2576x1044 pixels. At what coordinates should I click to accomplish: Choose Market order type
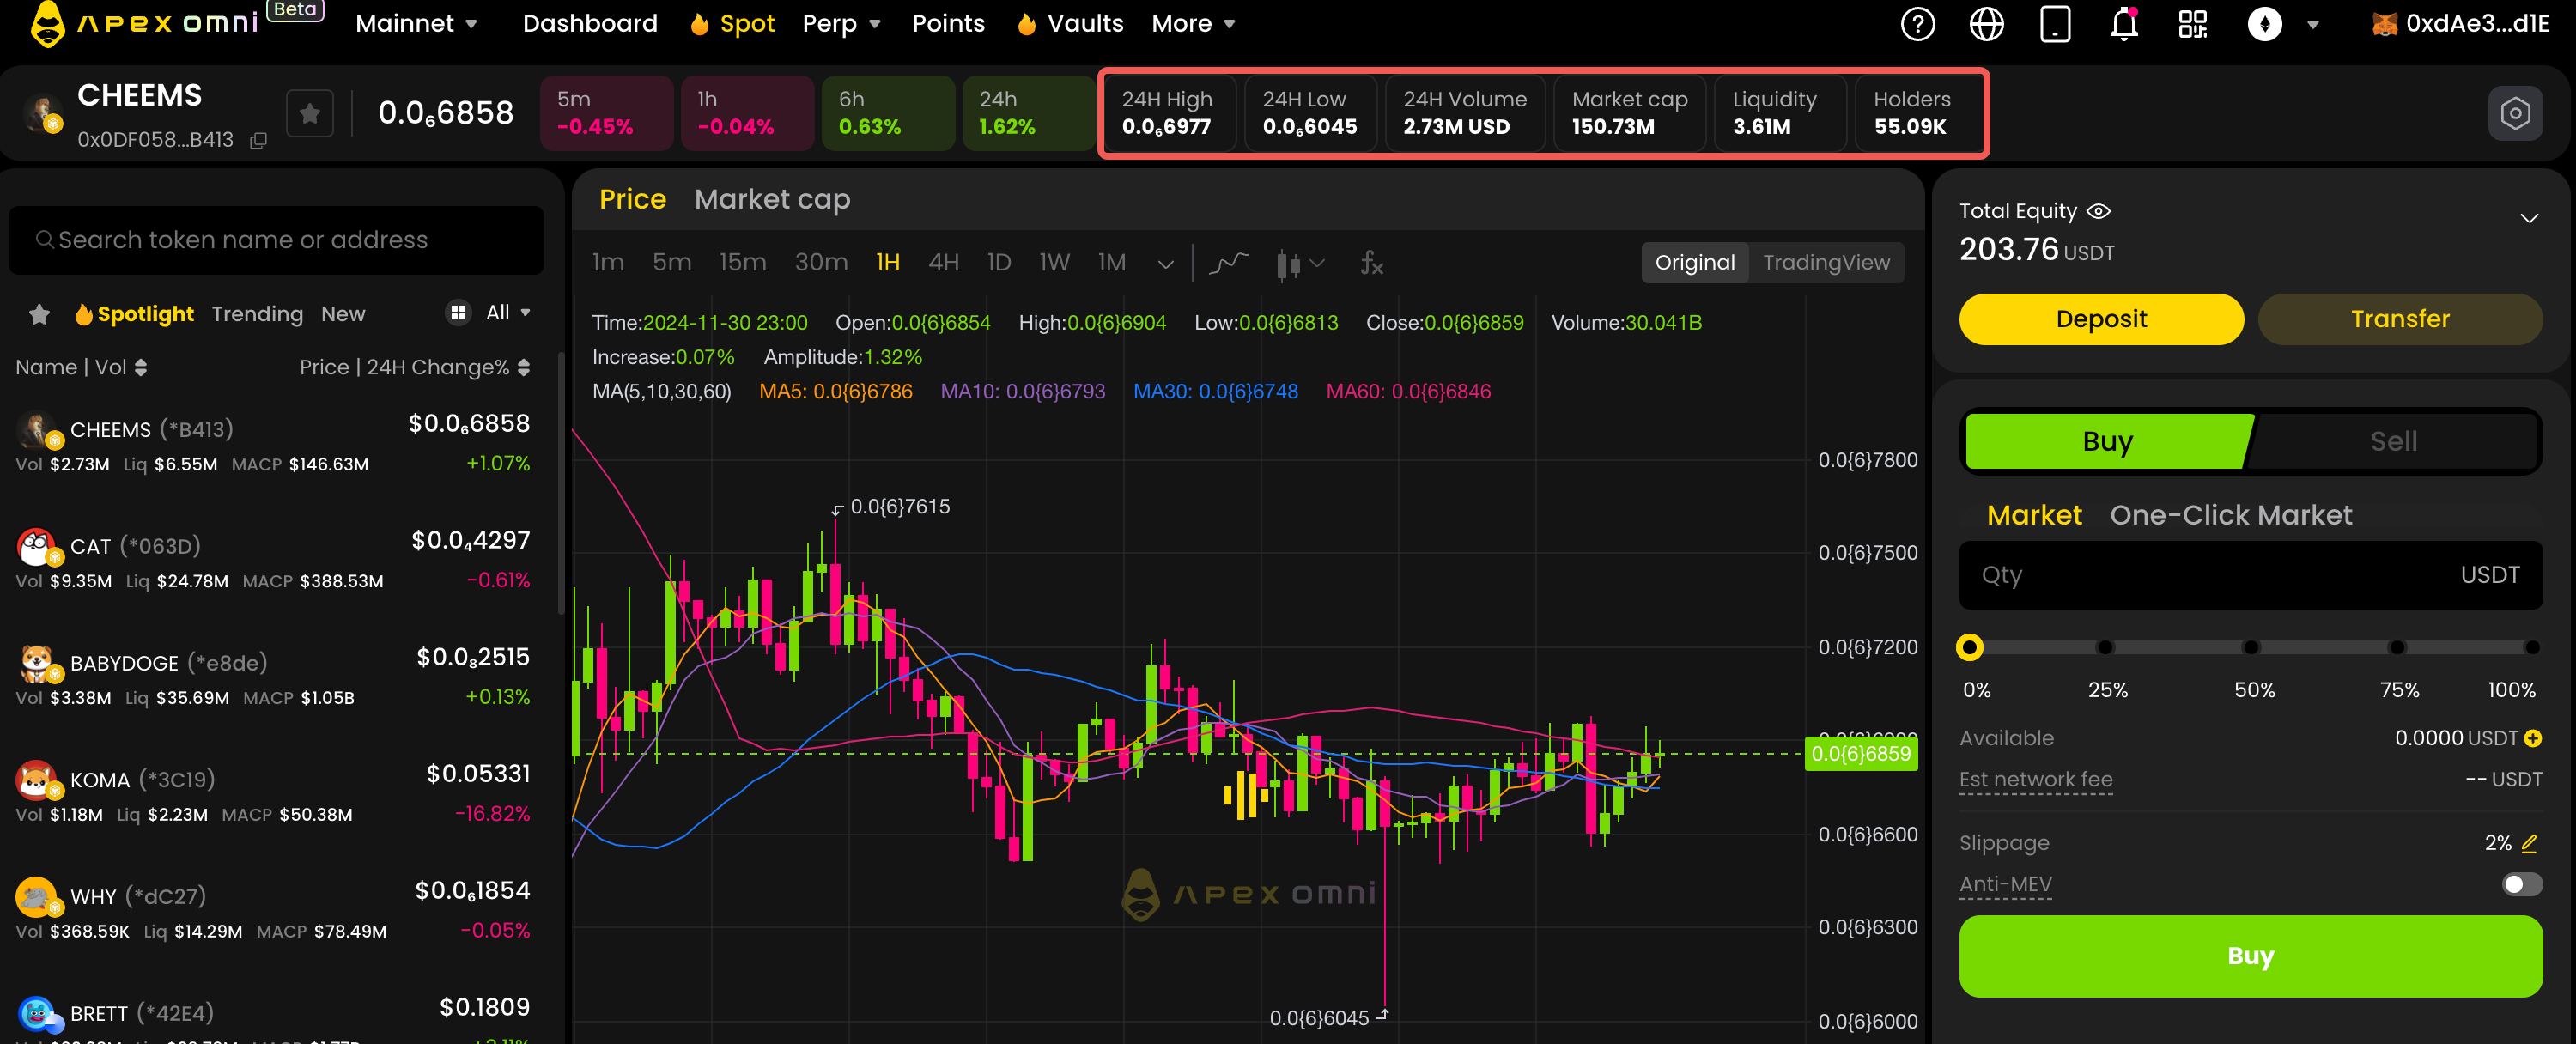(2033, 515)
